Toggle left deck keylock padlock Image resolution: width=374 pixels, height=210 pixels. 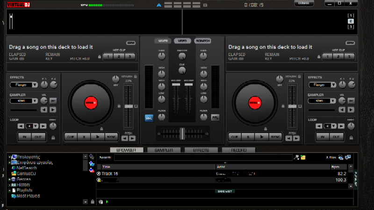pyautogui.click(x=135, y=77)
